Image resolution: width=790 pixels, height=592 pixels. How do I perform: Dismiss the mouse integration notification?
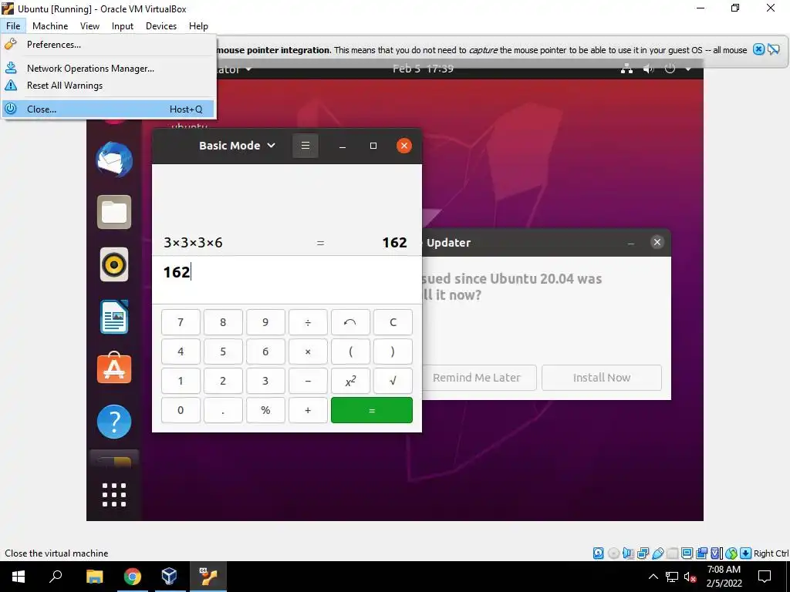pyautogui.click(x=758, y=49)
